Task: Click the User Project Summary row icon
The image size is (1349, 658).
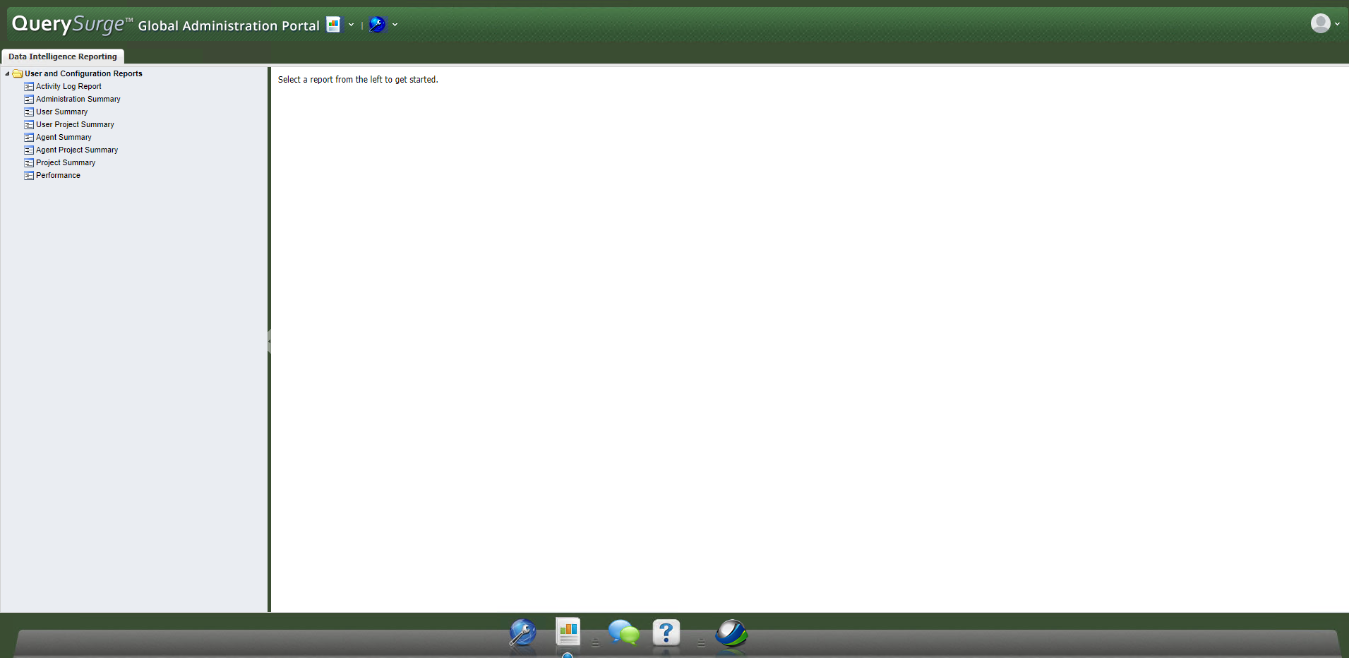Action: [29, 124]
